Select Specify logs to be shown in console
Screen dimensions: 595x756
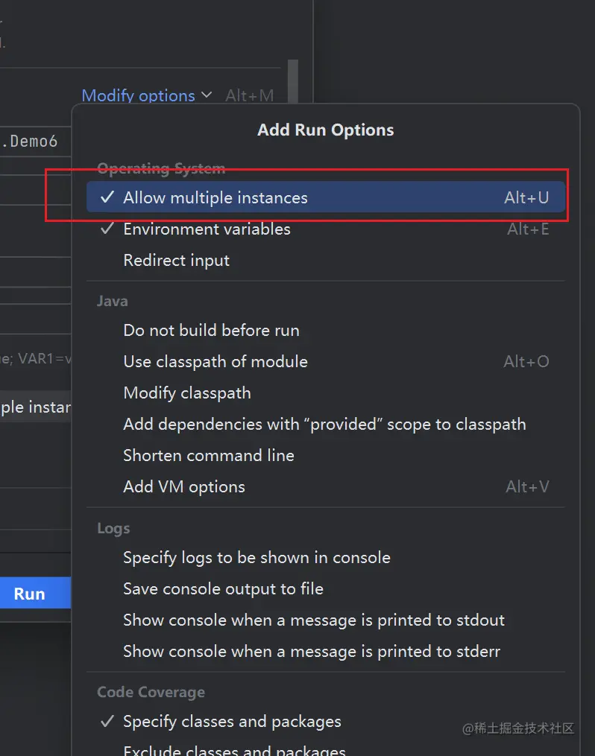pos(256,558)
